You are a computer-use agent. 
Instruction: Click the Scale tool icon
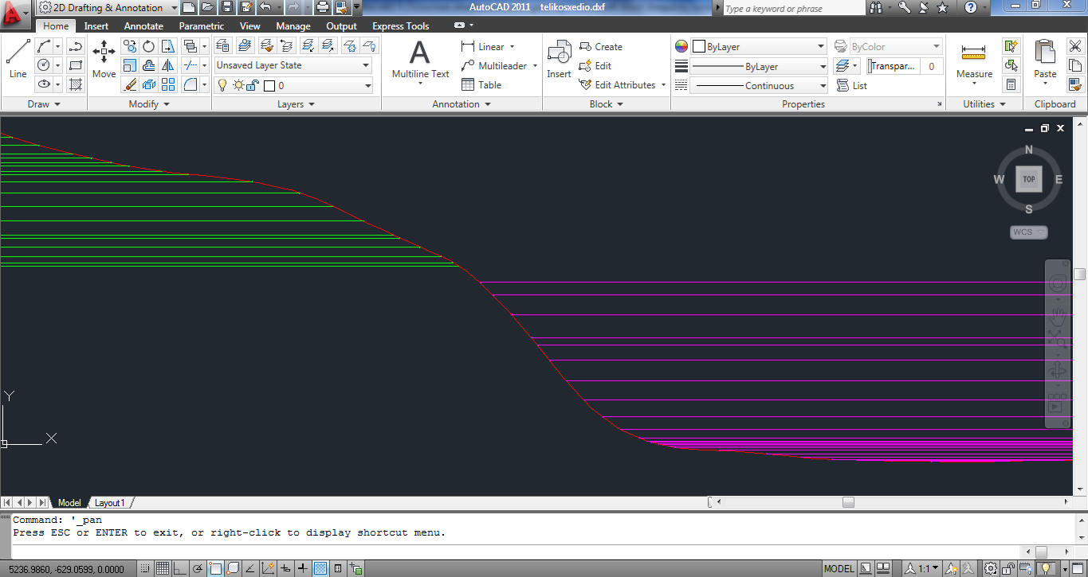[130, 65]
